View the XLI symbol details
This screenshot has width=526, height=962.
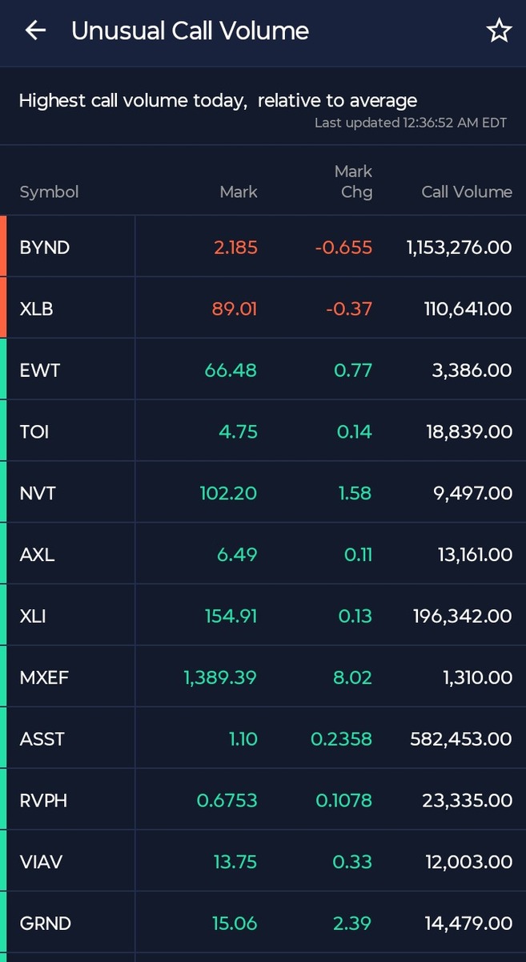click(x=34, y=616)
